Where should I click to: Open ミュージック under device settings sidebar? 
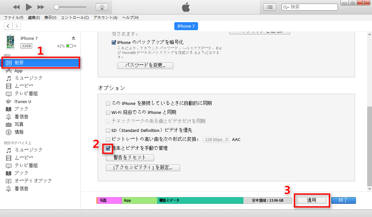(x=28, y=78)
